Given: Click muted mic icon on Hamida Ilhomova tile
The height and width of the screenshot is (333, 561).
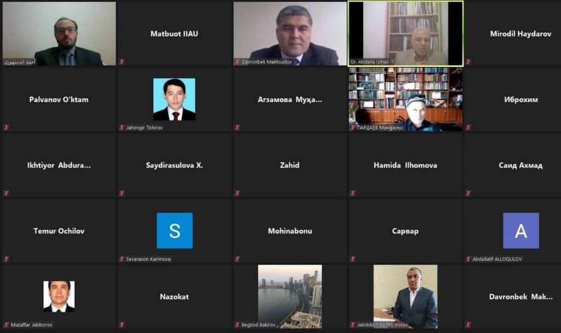Looking at the screenshot, I should [x=353, y=193].
